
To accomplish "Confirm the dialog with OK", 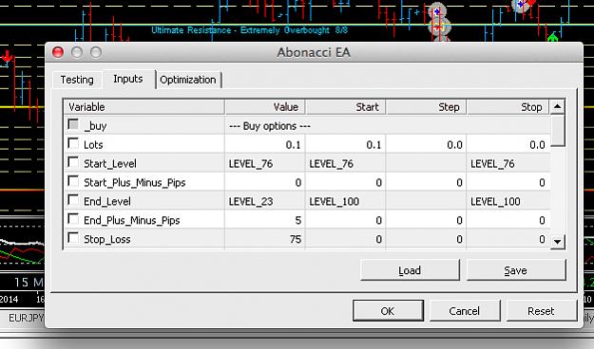I will pos(388,311).
